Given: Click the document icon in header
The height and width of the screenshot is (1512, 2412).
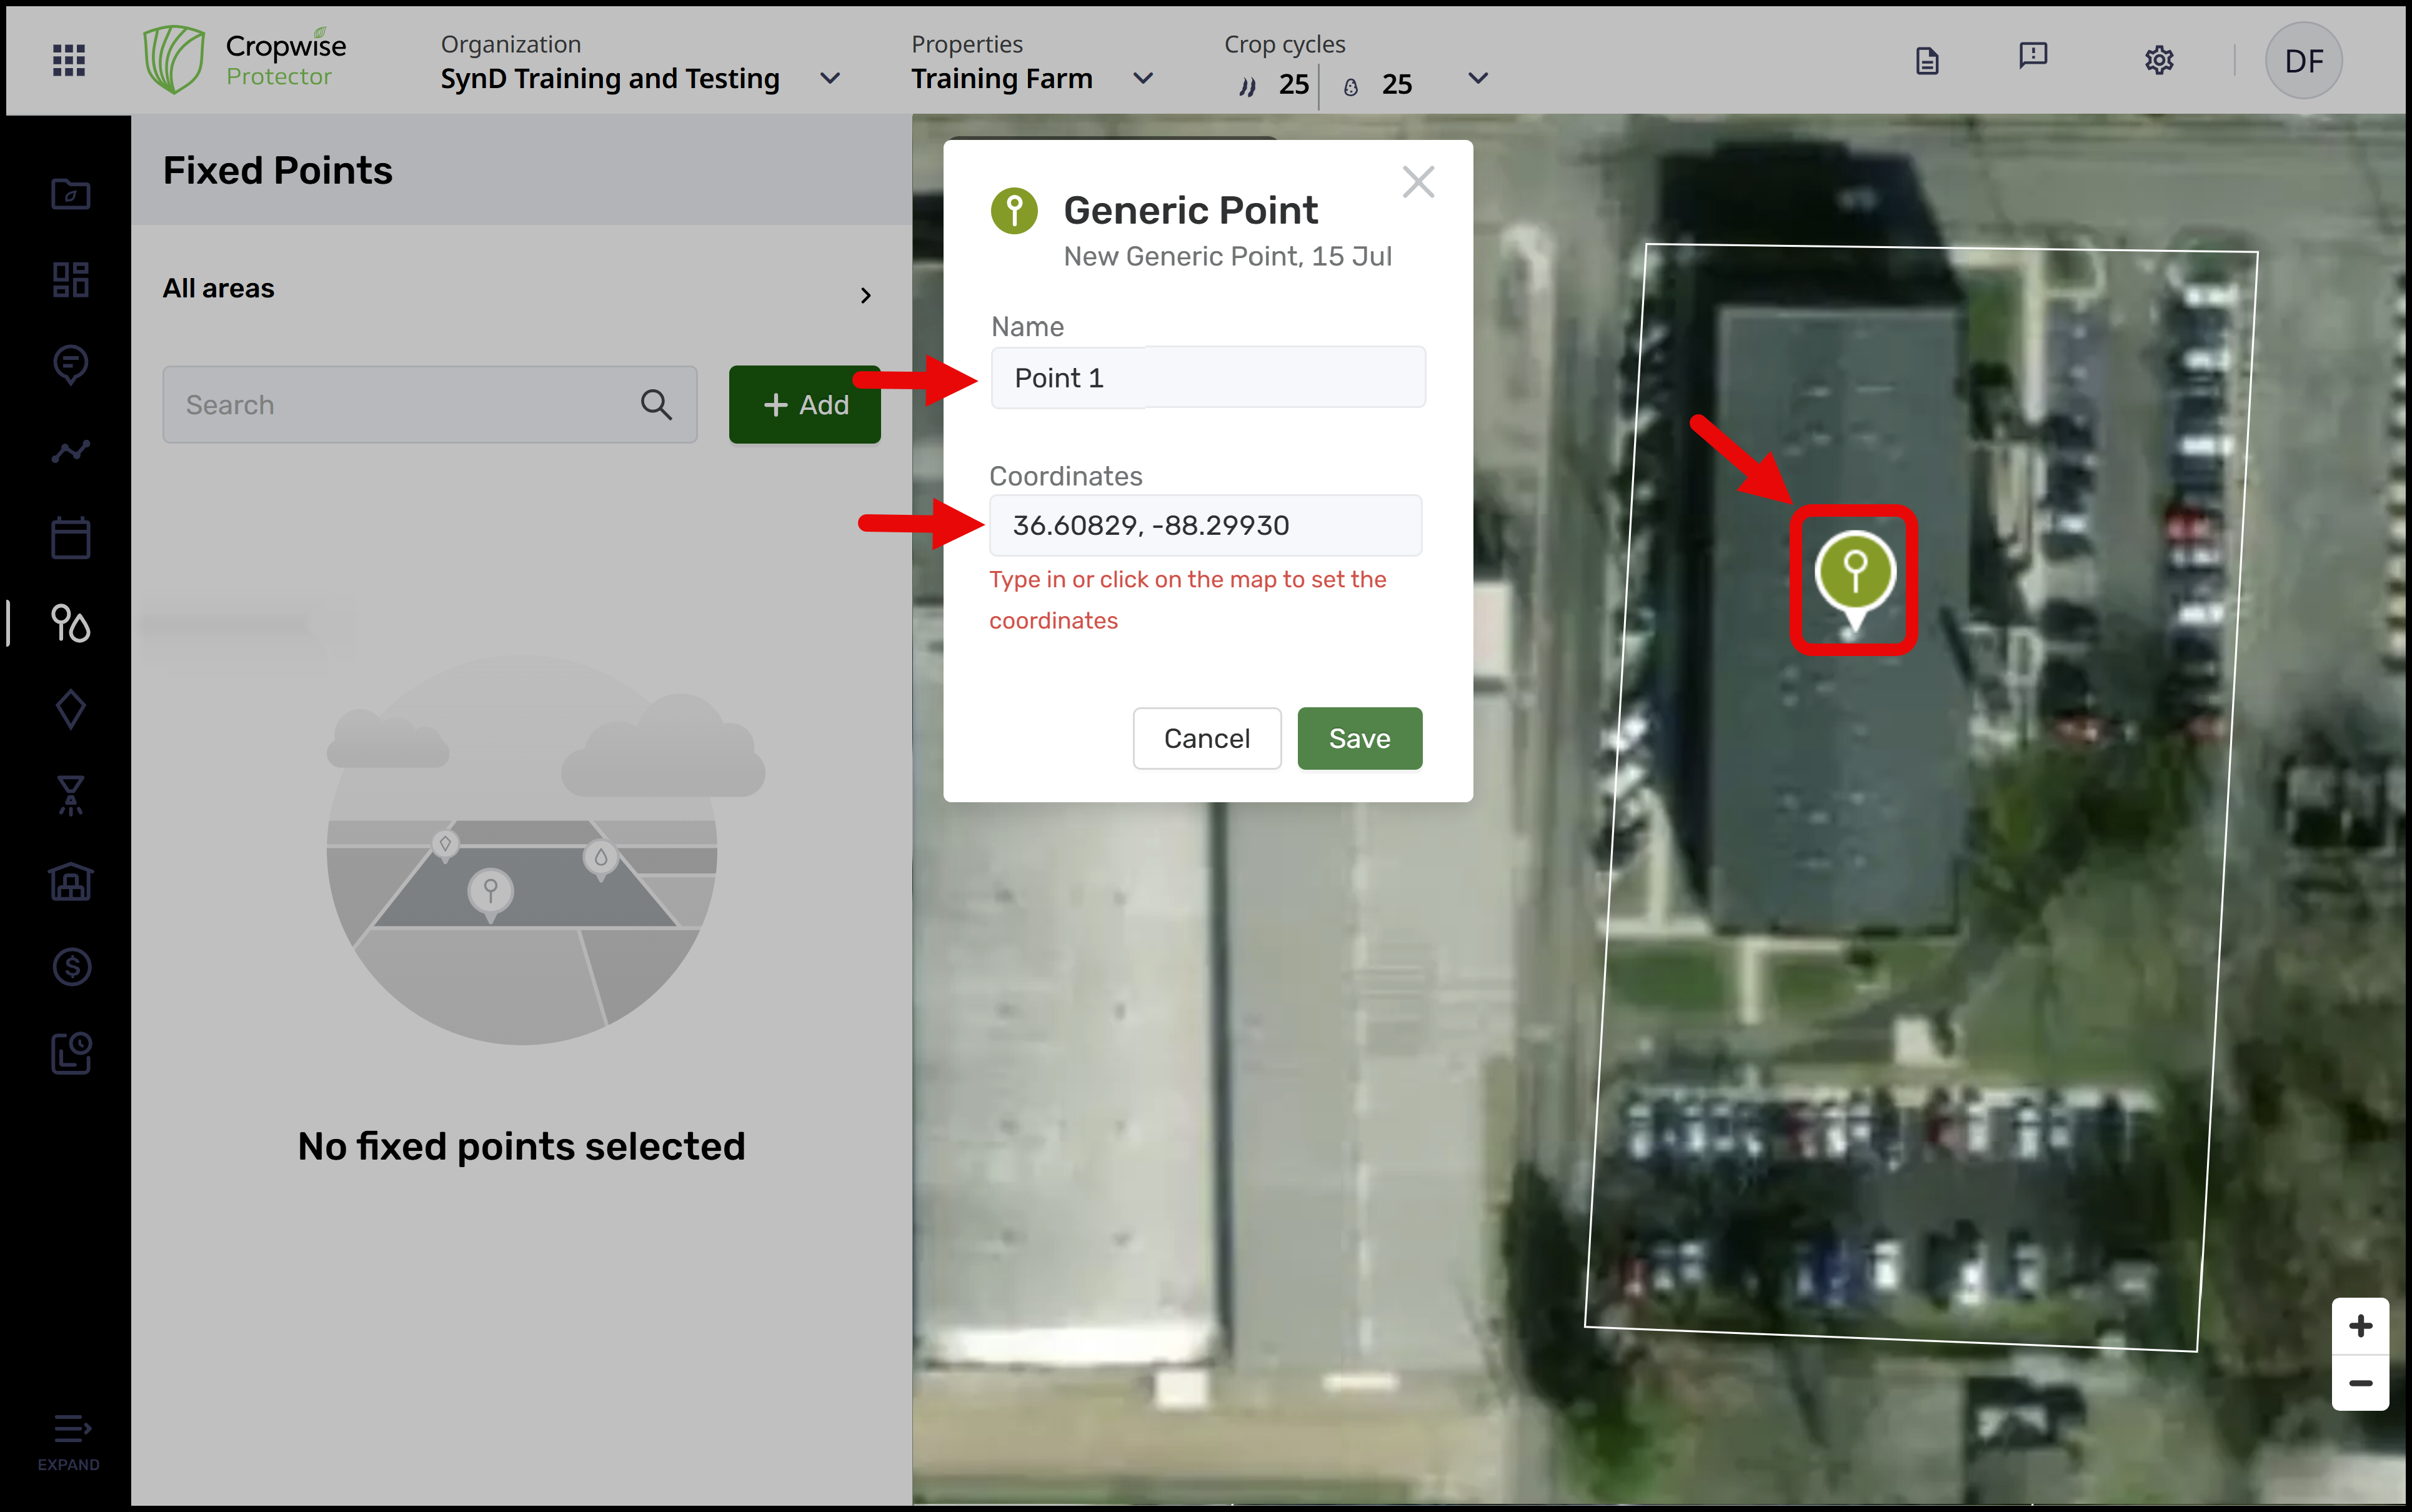Looking at the screenshot, I should coord(1927,61).
